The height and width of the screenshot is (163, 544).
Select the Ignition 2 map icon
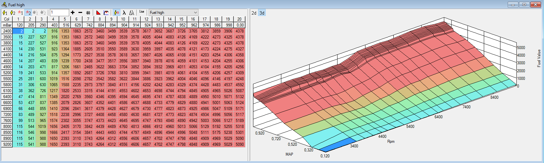[12, 13]
